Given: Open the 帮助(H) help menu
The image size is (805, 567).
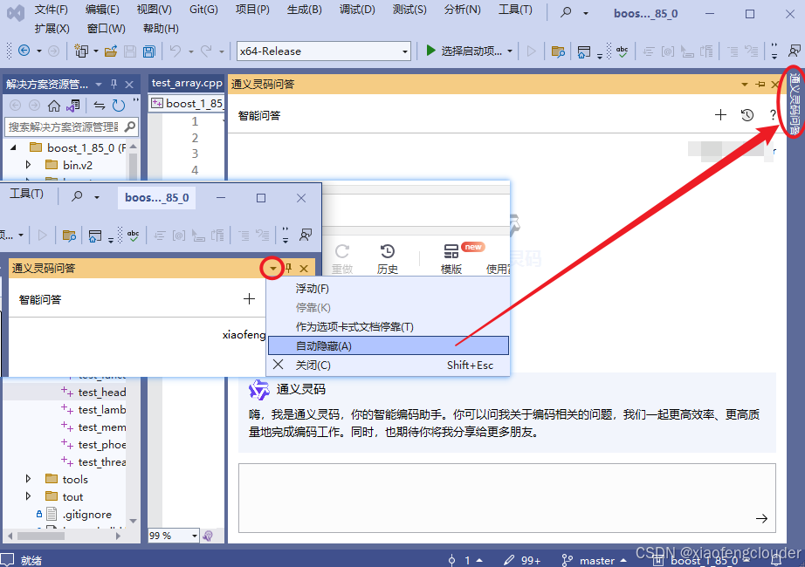Looking at the screenshot, I should 161,29.
